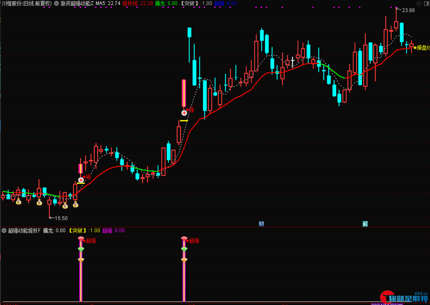Click the tall yellow-striped breakout candle
Screen dimensions: 430x305
click(184, 93)
